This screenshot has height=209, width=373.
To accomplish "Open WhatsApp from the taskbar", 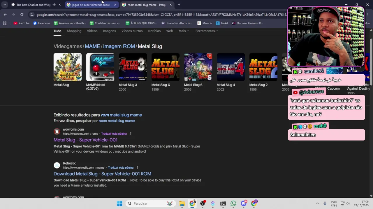I will point(233,203).
